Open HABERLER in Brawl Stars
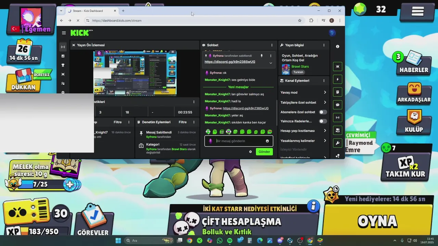The image size is (438, 246). click(414, 64)
